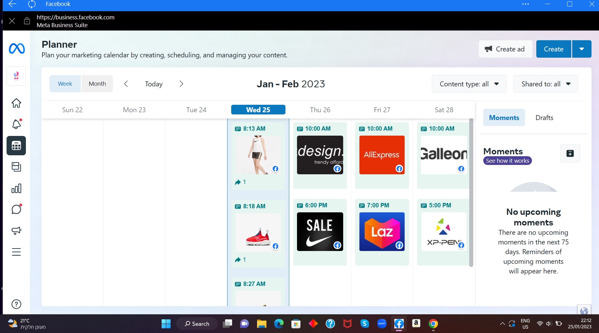Viewport: 599px width, 333px height.
Task: Open the Help question mark icon
Action: 16,304
